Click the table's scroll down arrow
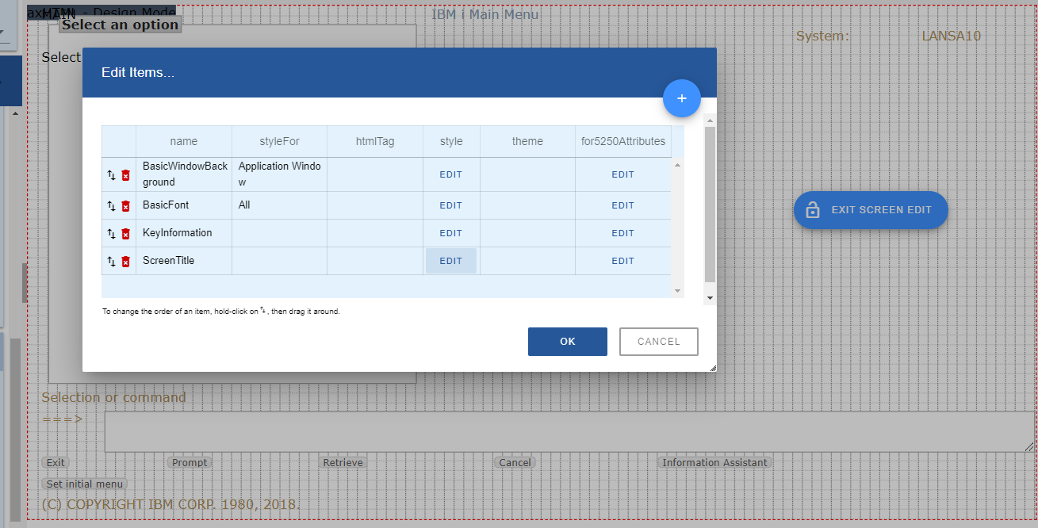 click(x=677, y=291)
